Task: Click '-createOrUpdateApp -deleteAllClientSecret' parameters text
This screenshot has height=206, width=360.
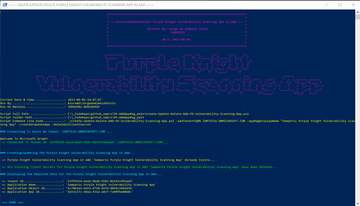Action: tap(54, 125)
